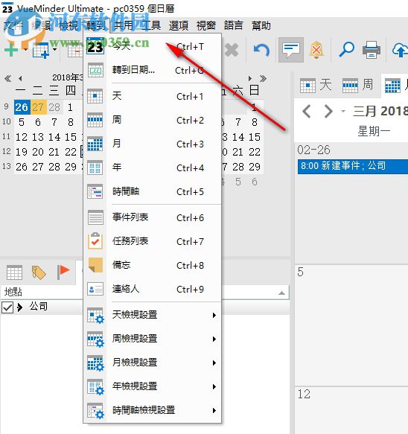
Task: Go forward one month in mini calendar
Action: (250, 79)
